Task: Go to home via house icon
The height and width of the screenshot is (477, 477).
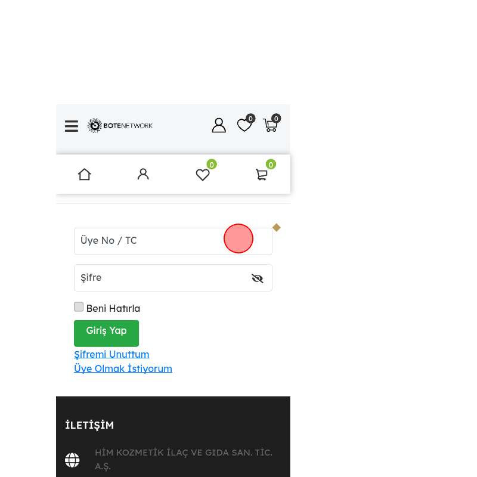Action: click(84, 174)
